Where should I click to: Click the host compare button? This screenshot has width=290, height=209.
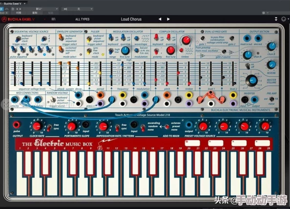(x=19, y=13)
